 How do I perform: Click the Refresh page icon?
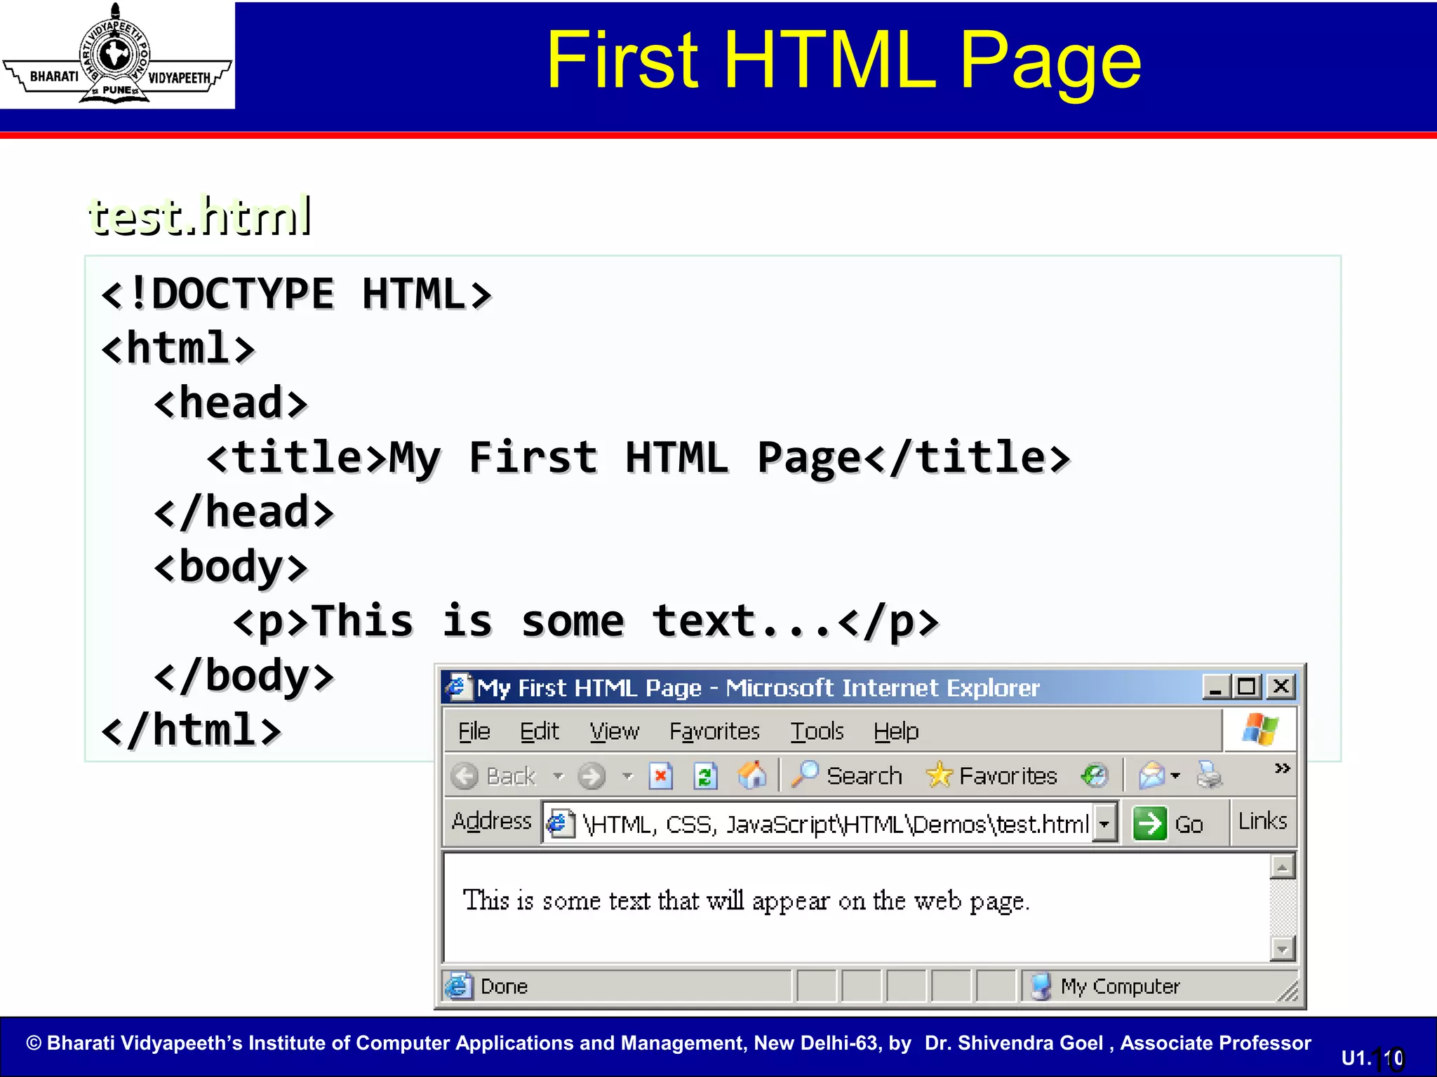705,776
